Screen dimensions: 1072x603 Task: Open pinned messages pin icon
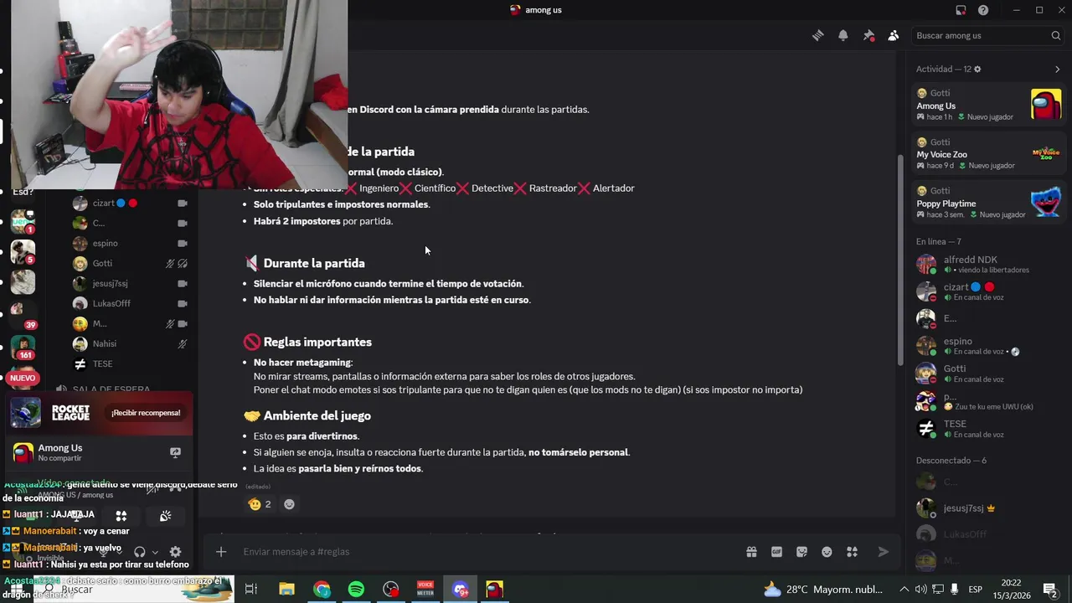tap(868, 35)
